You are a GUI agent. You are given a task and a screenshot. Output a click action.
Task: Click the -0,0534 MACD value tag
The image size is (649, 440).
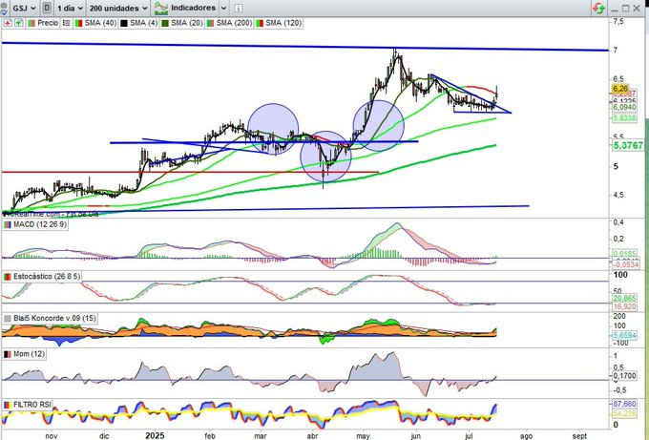click(x=625, y=264)
